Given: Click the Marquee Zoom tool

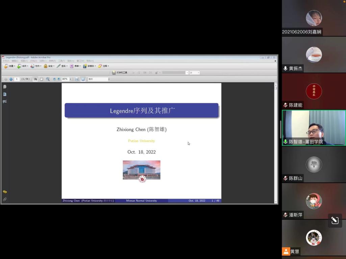Looking at the screenshot, I should tap(48, 79).
